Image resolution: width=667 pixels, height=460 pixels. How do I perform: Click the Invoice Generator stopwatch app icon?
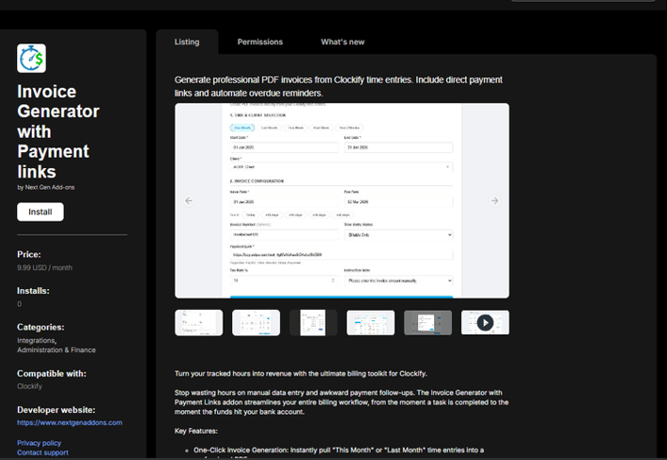pos(31,59)
